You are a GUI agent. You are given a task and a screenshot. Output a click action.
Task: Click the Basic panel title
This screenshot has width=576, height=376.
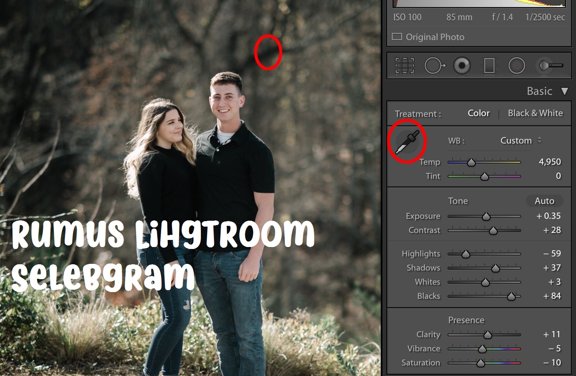(x=539, y=91)
